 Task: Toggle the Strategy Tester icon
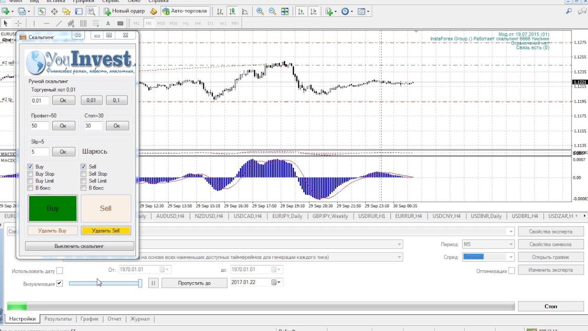coord(91,11)
